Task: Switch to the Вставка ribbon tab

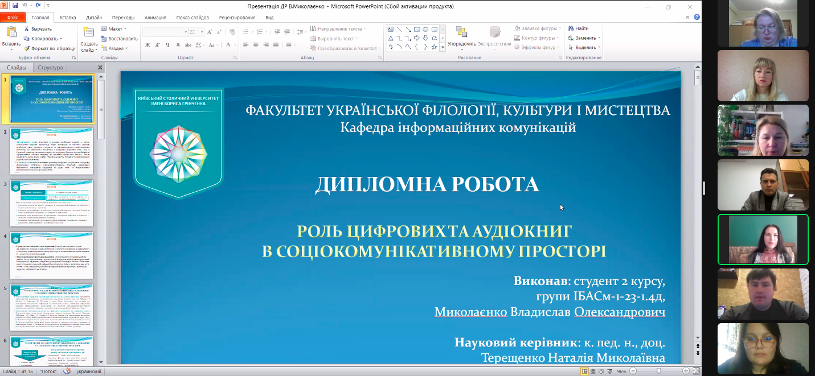Action: coord(67,18)
